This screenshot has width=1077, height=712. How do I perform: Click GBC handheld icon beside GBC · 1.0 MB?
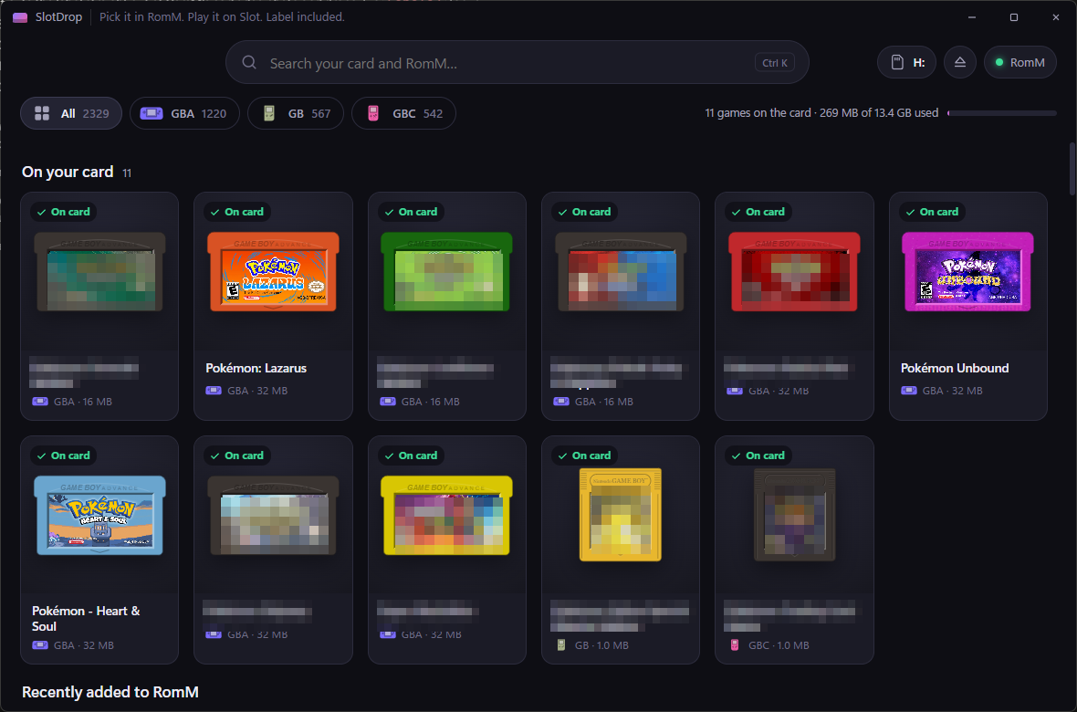[x=734, y=645]
